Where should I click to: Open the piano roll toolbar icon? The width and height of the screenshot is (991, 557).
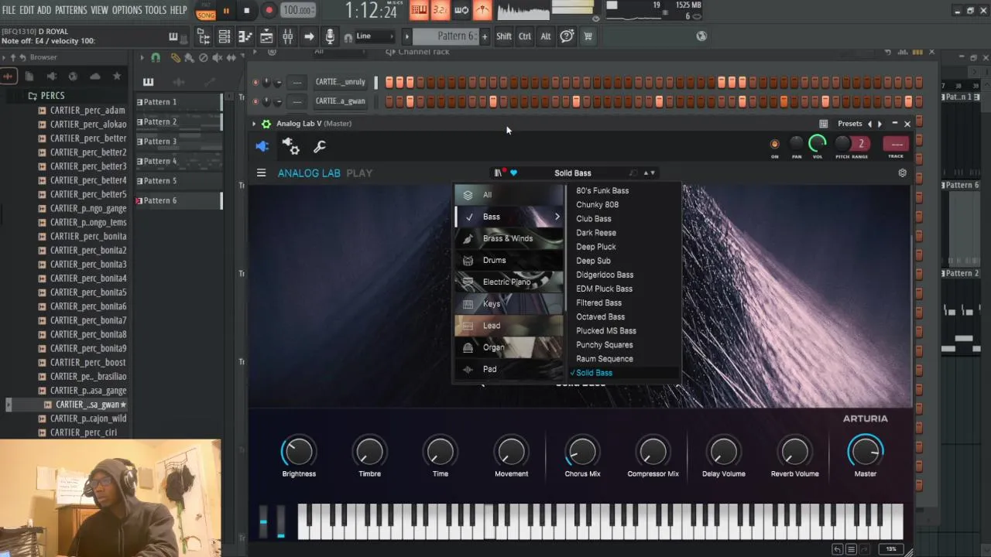[x=245, y=36]
